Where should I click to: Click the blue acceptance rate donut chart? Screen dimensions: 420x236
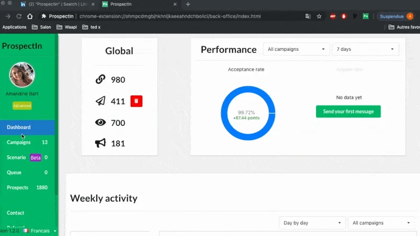pos(248,113)
